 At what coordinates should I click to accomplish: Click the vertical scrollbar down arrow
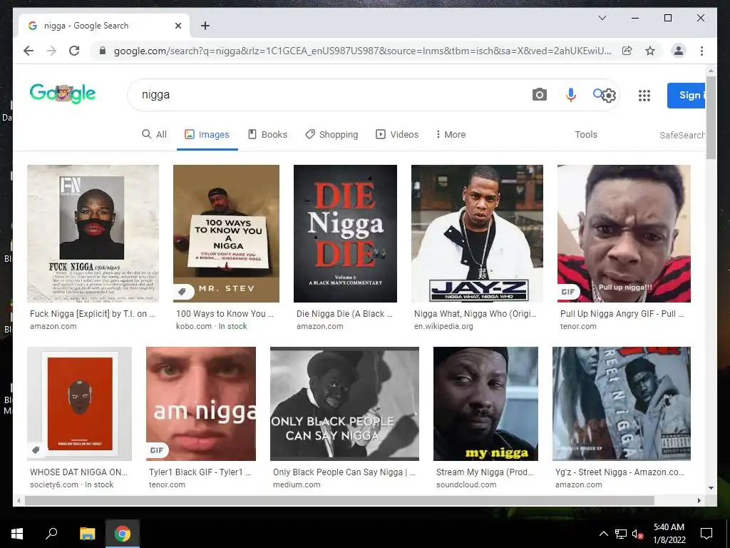711,488
